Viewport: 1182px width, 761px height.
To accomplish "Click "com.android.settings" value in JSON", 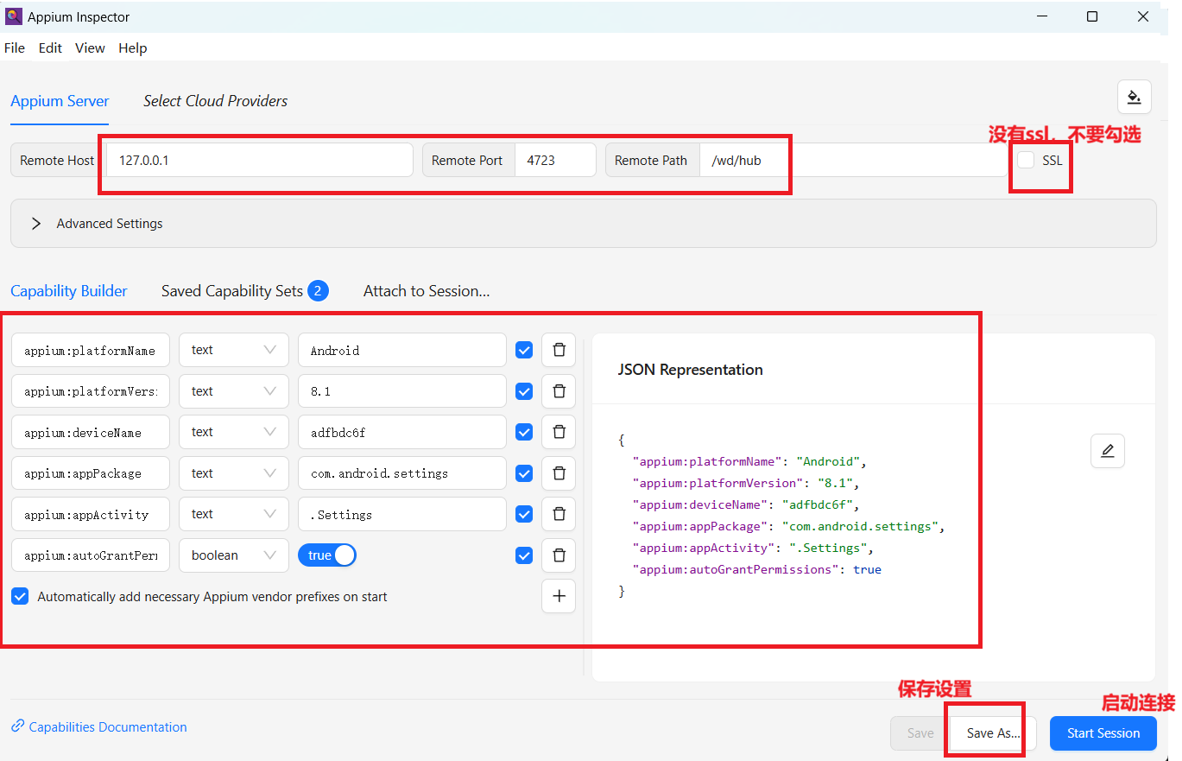I will coord(862,527).
